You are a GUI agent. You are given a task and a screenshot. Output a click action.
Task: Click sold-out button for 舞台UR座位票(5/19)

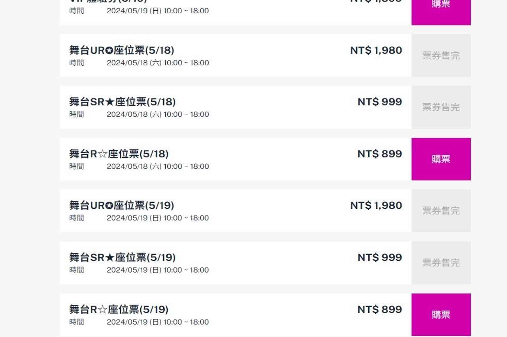(x=441, y=211)
